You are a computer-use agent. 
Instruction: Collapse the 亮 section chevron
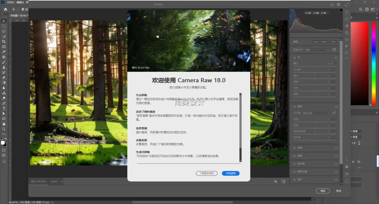pos(294,57)
